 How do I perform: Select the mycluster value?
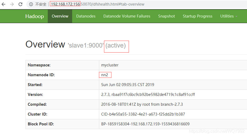click(110, 65)
